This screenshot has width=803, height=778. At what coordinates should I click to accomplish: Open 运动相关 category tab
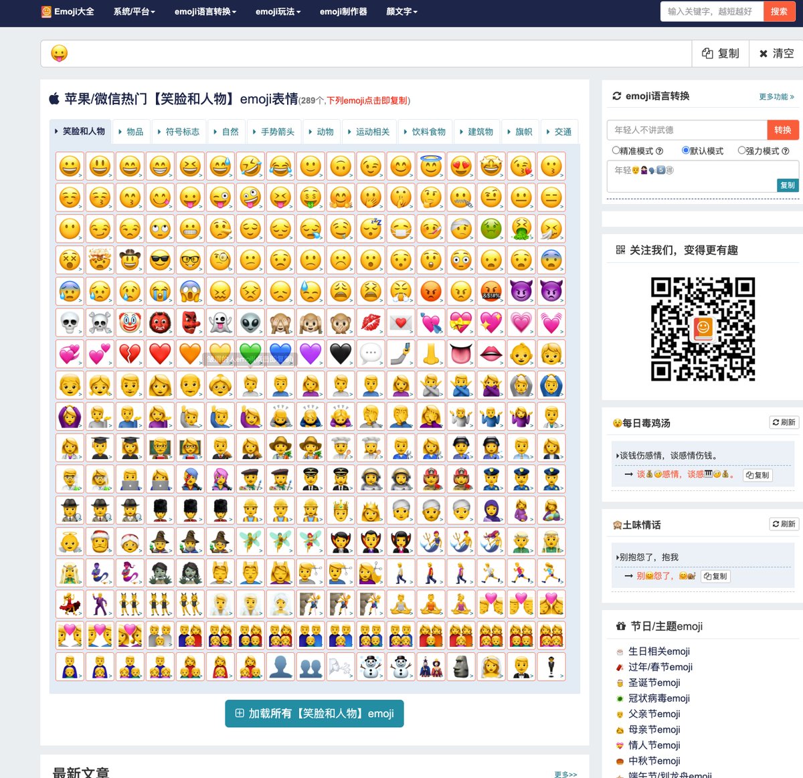tap(369, 132)
